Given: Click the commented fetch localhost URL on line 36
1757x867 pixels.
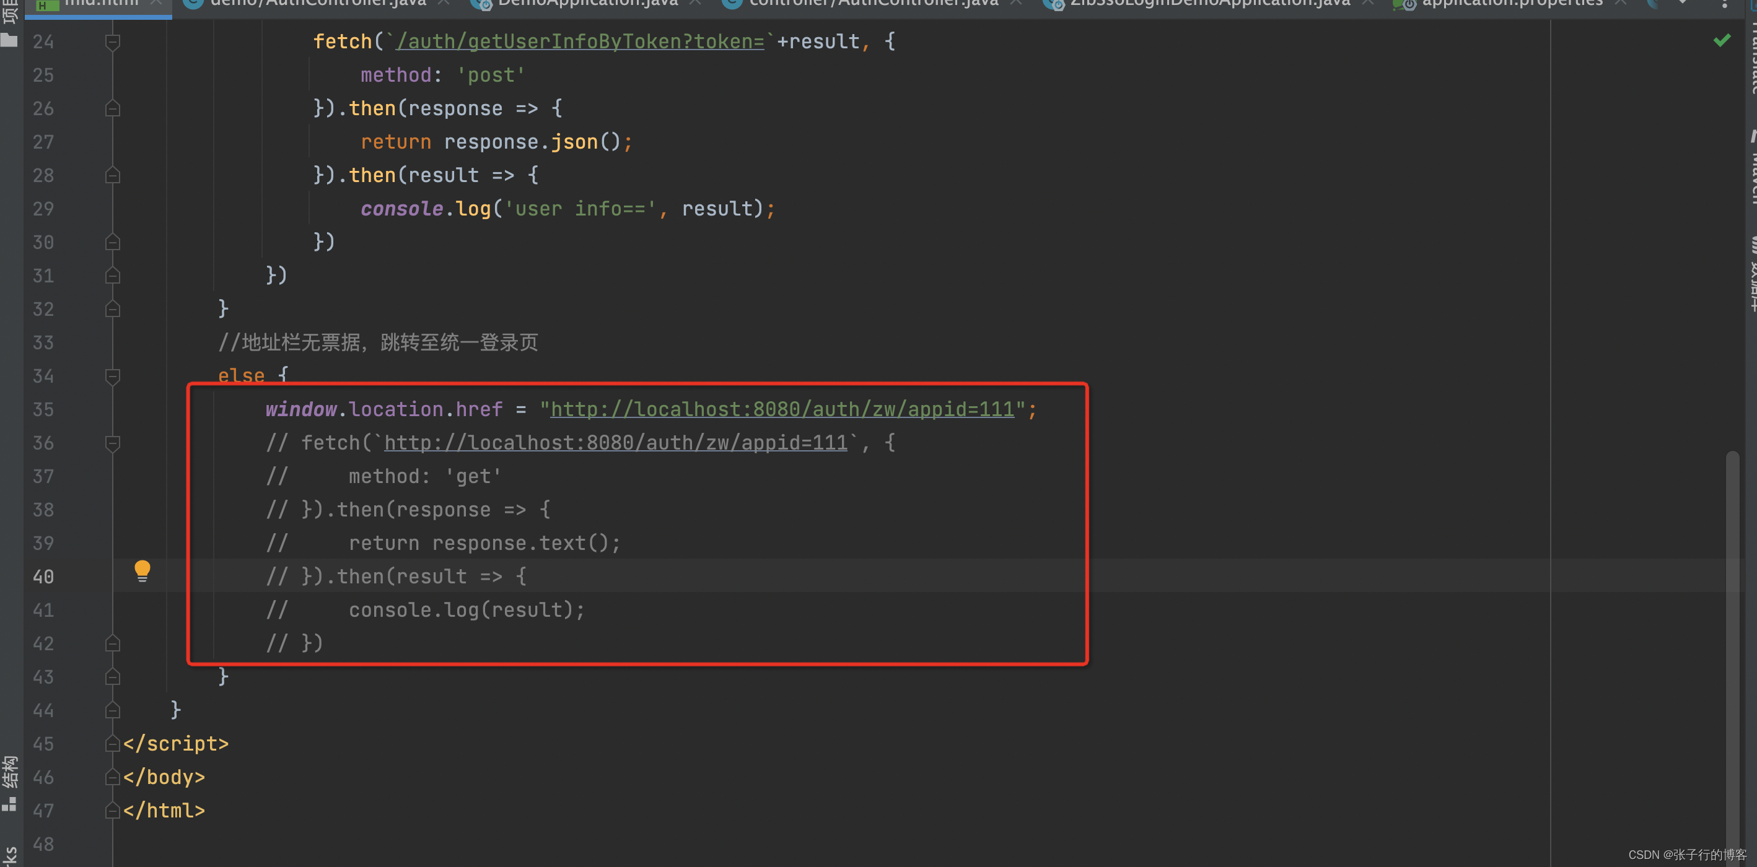Looking at the screenshot, I should click(x=616, y=443).
